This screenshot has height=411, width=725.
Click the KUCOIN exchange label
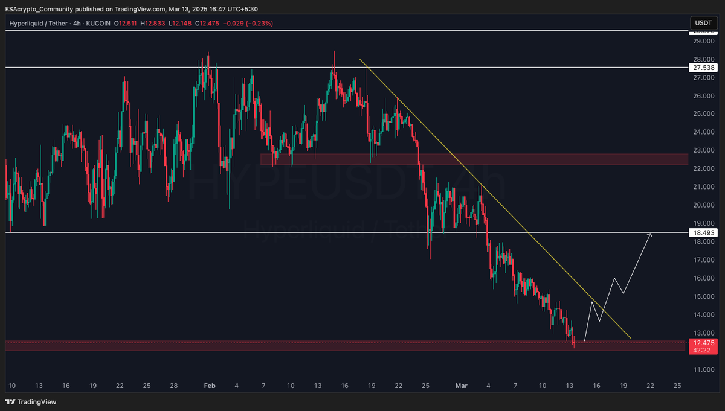click(x=98, y=23)
